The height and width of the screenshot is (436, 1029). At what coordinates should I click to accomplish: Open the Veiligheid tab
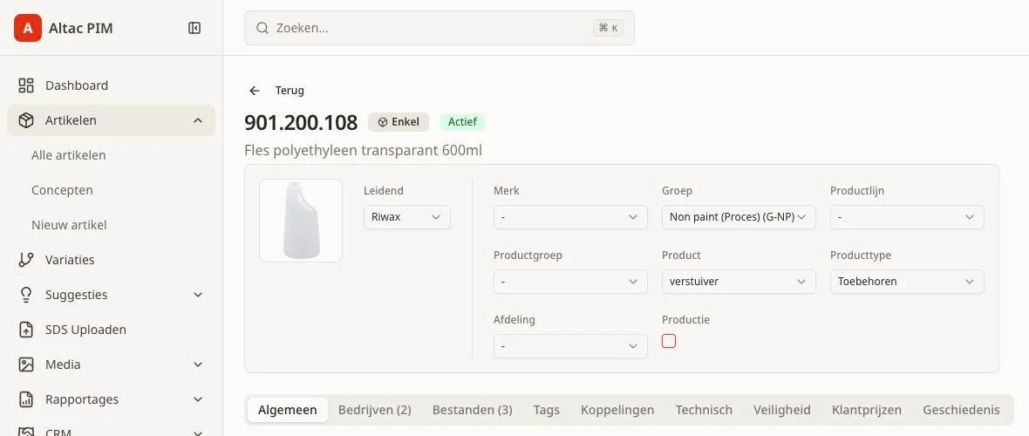click(782, 410)
